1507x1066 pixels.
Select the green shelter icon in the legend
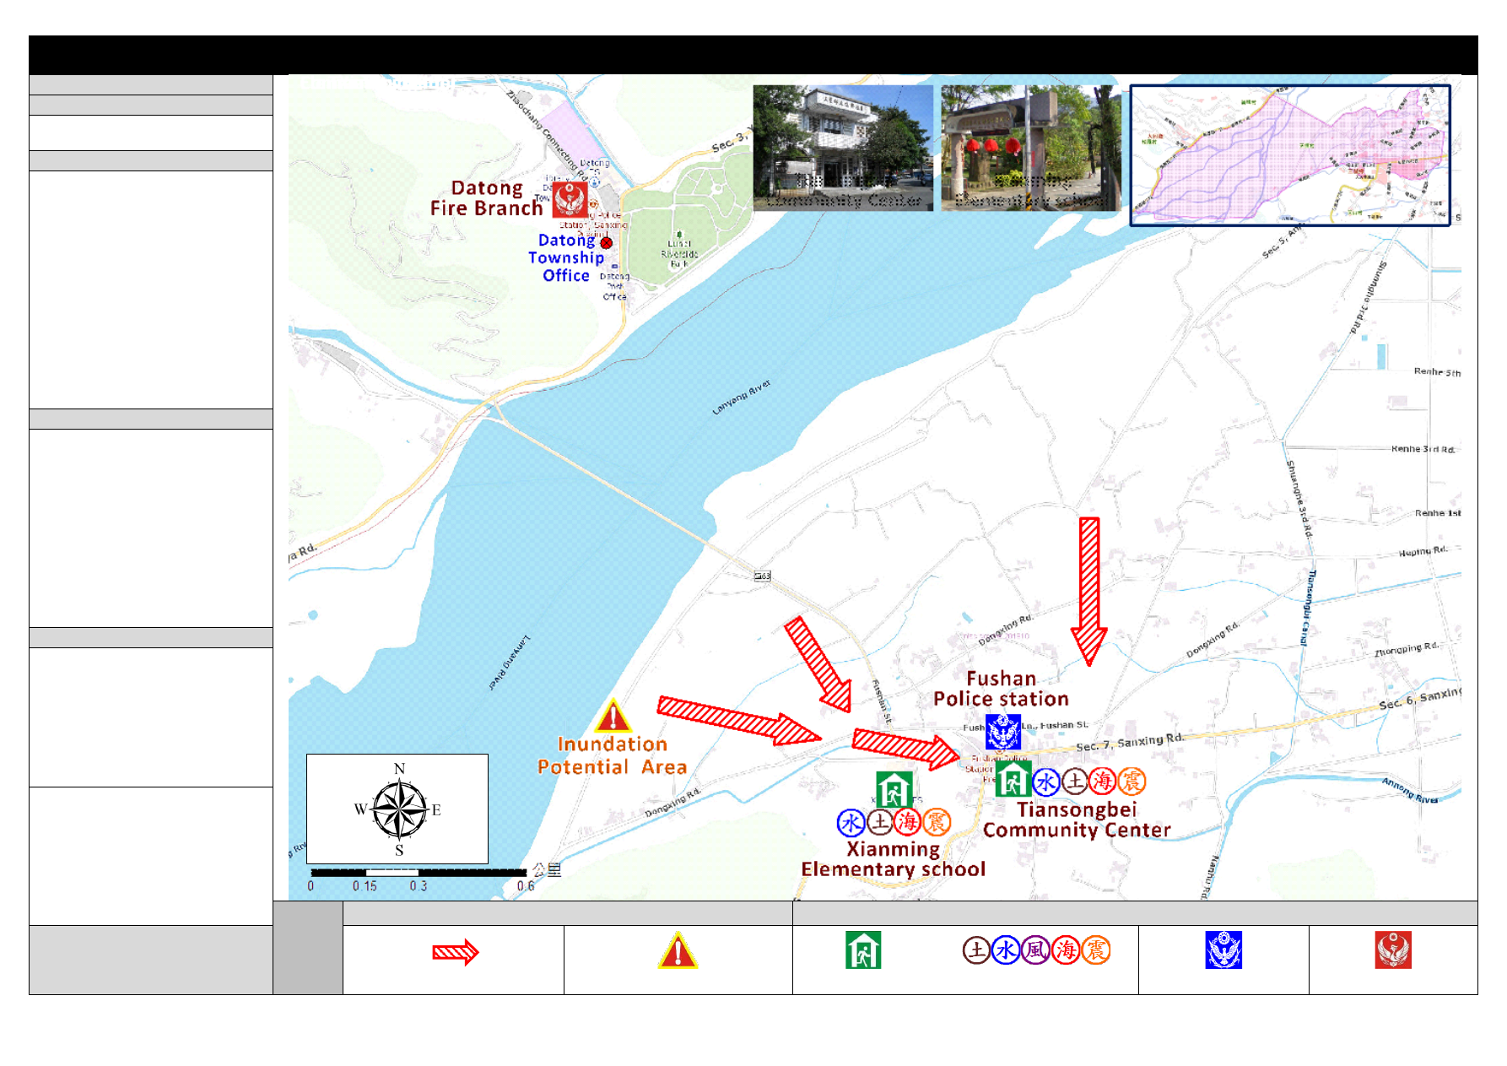pos(863,950)
